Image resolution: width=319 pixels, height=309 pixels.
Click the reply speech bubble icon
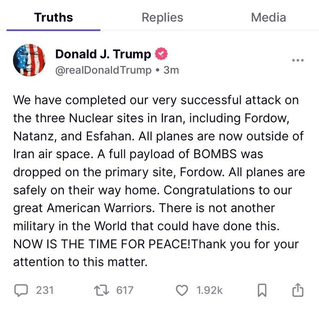(20, 290)
